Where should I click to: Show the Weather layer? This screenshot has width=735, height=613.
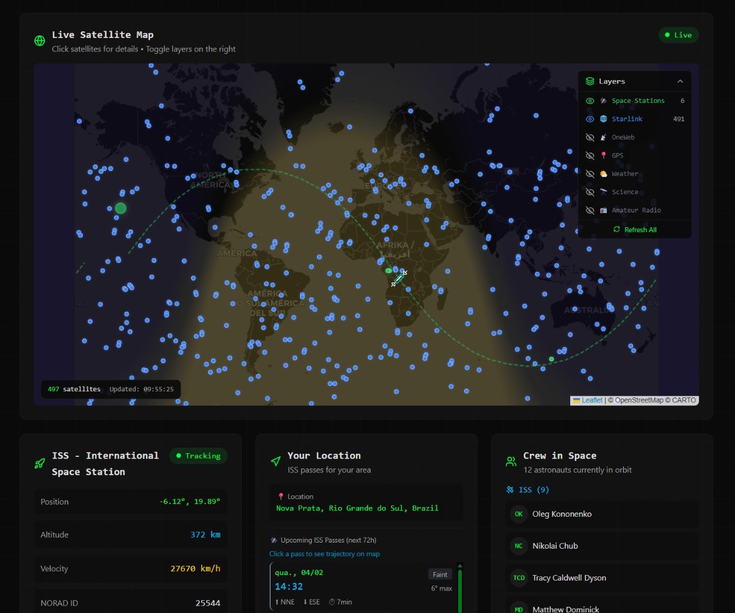tap(589, 173)
